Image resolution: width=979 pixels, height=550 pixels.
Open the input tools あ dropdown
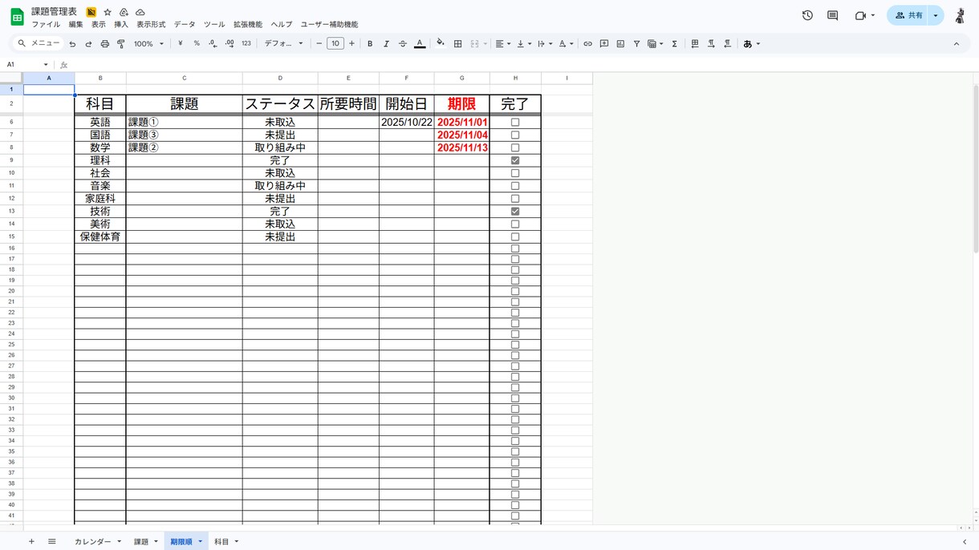pos(751,44)
